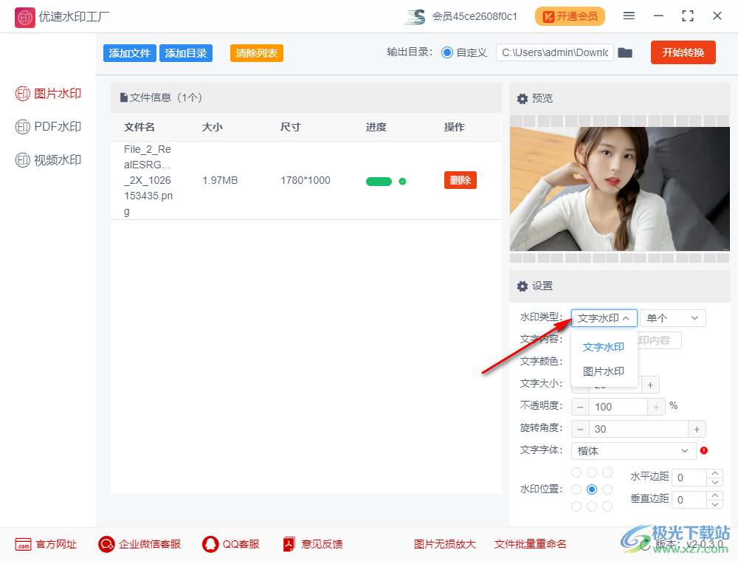Click the 开始转换 convert button
This screenshot has height=561, width=738.
683,52
